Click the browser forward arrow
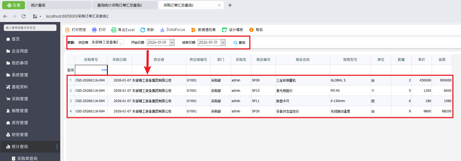 [14, 16]
